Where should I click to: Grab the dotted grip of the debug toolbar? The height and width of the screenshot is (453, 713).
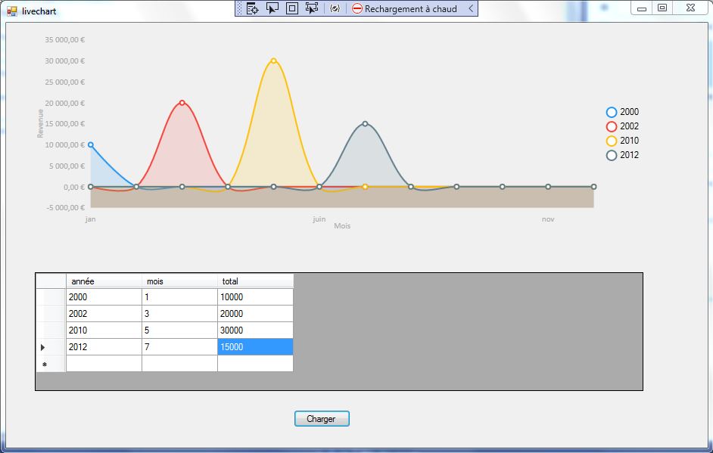click(240, 8)
